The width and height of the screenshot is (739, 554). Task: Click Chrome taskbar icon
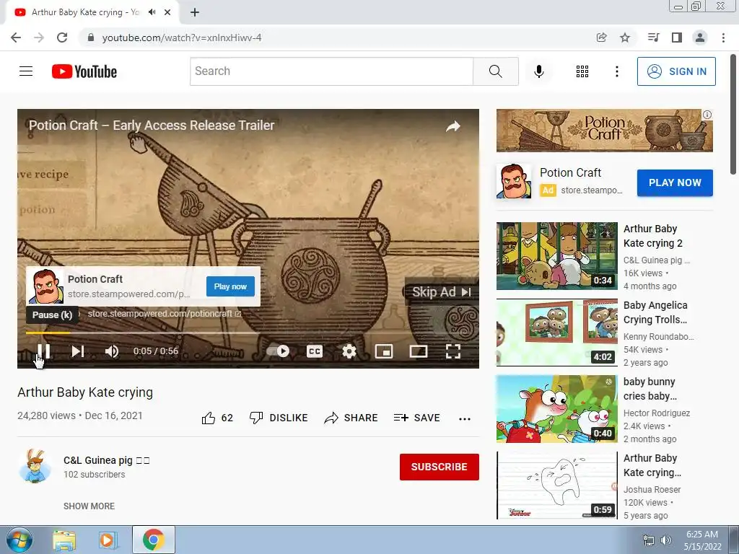coord(154,540)
